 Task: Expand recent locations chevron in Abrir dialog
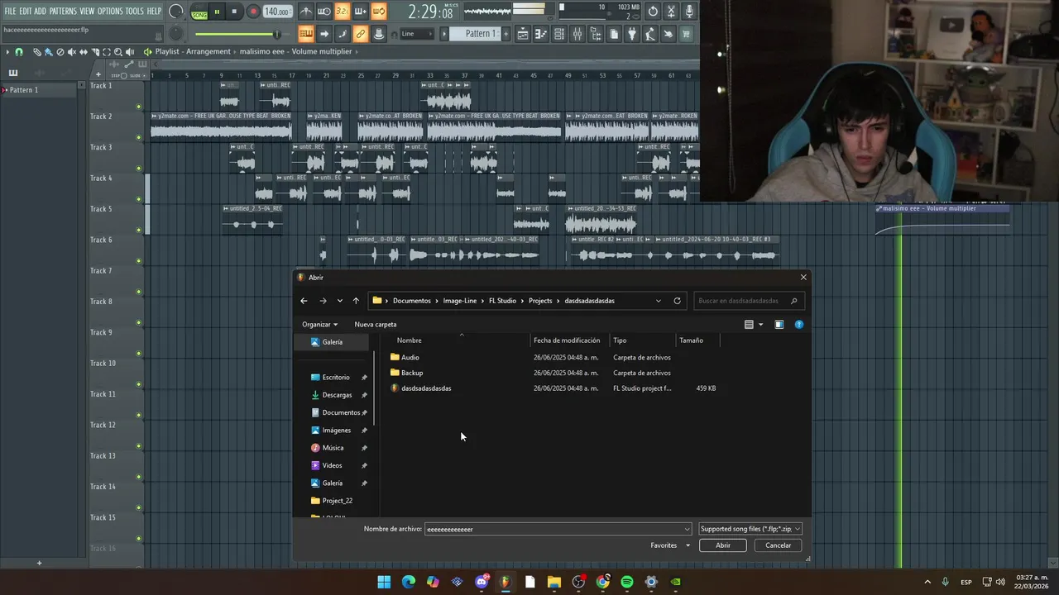coord(339,301)
